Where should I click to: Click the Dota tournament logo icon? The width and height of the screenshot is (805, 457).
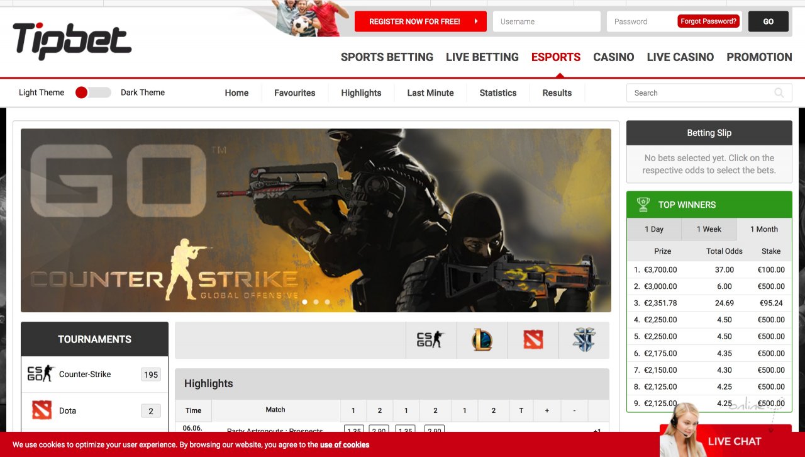pos(42,410)
